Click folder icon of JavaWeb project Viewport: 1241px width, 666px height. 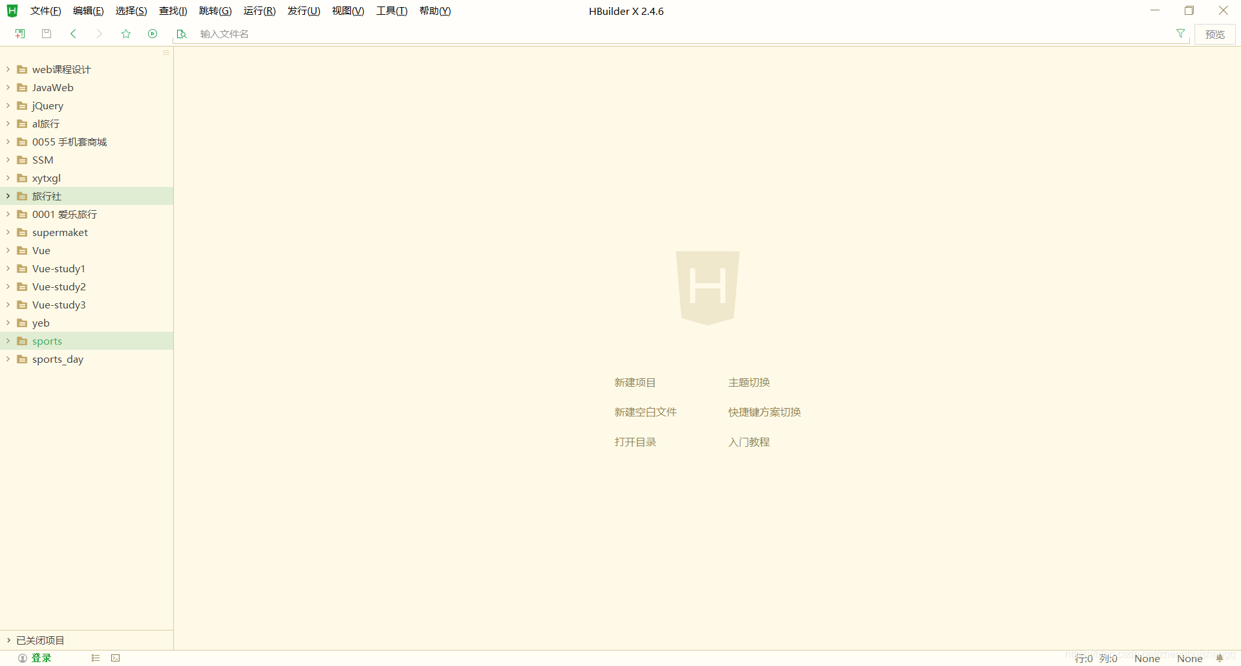click(22, 87)
